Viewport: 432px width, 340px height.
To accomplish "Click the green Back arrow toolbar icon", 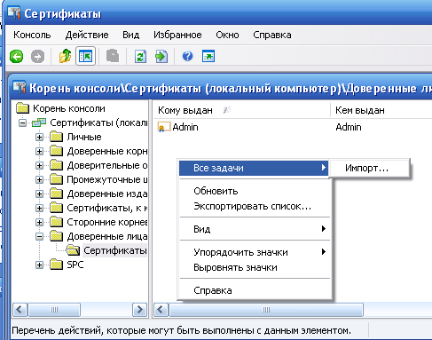I will click(17, 56).
